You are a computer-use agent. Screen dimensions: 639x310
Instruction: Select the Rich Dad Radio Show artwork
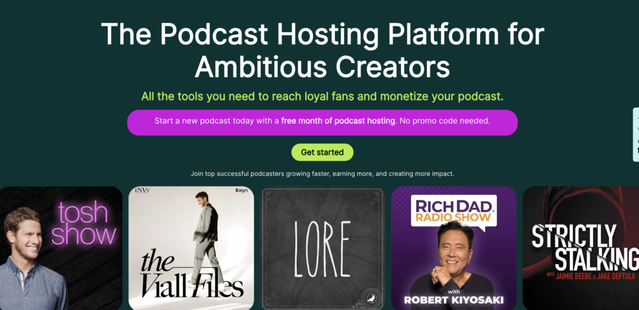coord(454,248)
